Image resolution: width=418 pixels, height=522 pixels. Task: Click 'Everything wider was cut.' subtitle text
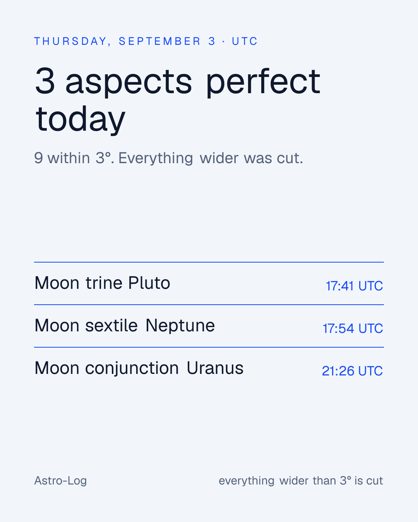211,158
